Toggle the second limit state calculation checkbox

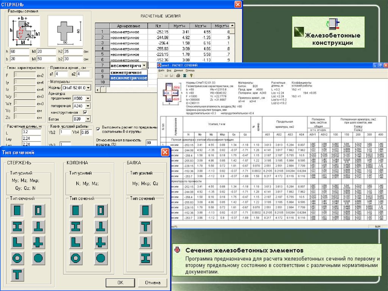99,129
